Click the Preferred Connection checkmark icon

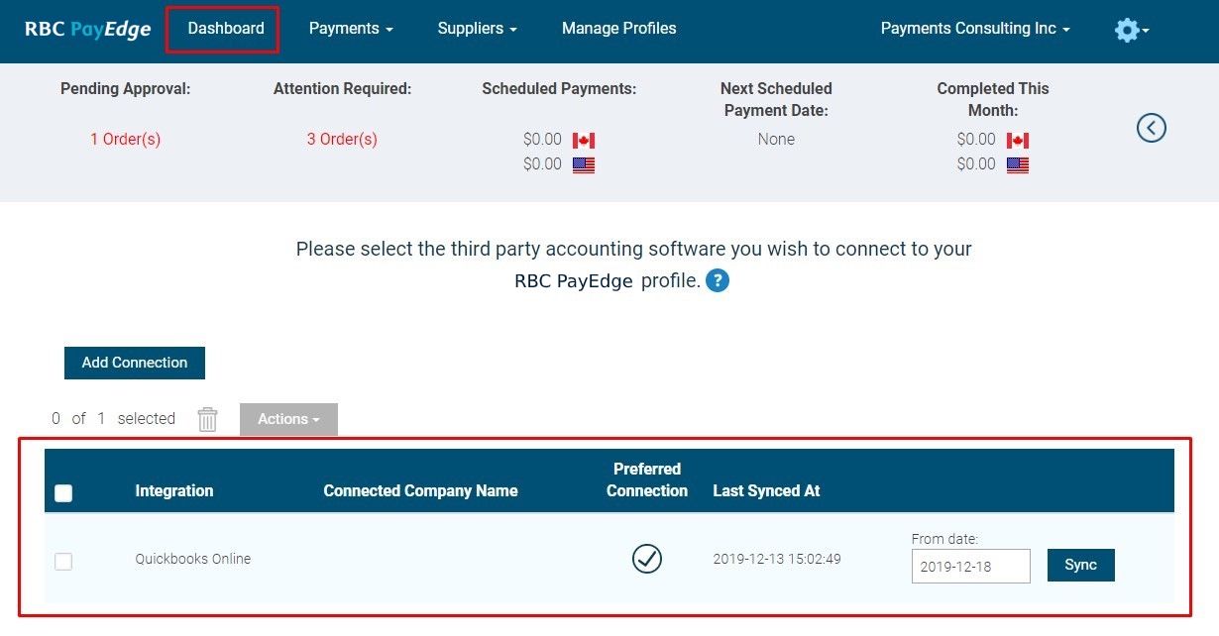pos(647,559)
